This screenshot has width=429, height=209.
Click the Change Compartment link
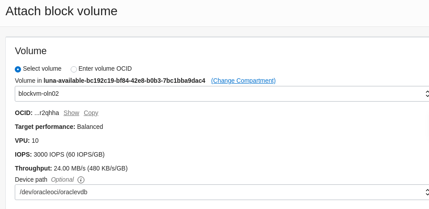click(x=243, y=81)
